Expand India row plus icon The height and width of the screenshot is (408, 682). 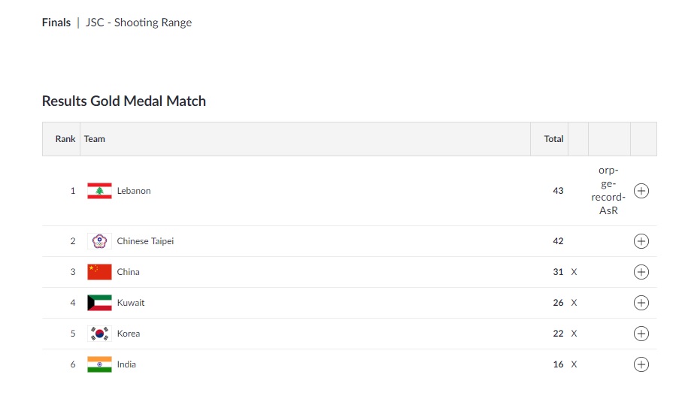click(x=641, y=364)
